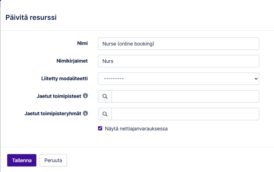Click the Nimikirjaimet field containing Nurs
Viewport: 274px width, 172px height.
(178, 61)
